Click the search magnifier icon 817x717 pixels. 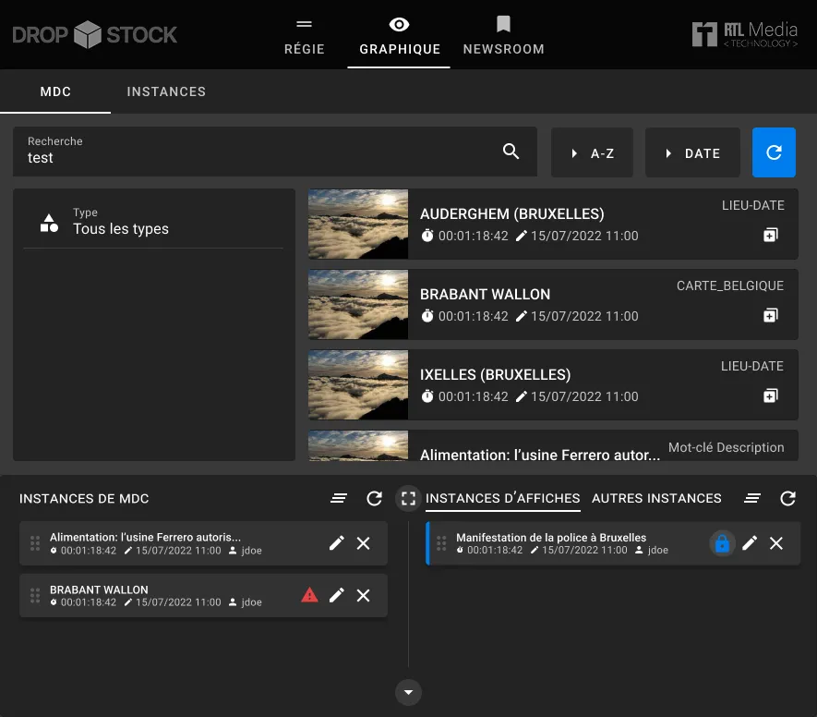point(511,152)
